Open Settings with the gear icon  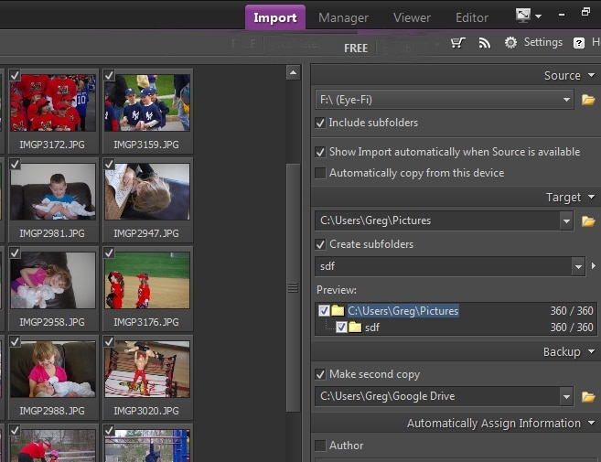click(x=510, y=43)
